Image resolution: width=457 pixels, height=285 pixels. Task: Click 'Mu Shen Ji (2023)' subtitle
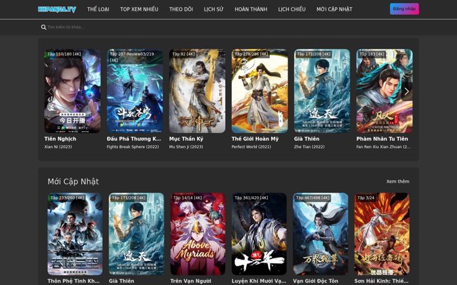click(186, 147)
